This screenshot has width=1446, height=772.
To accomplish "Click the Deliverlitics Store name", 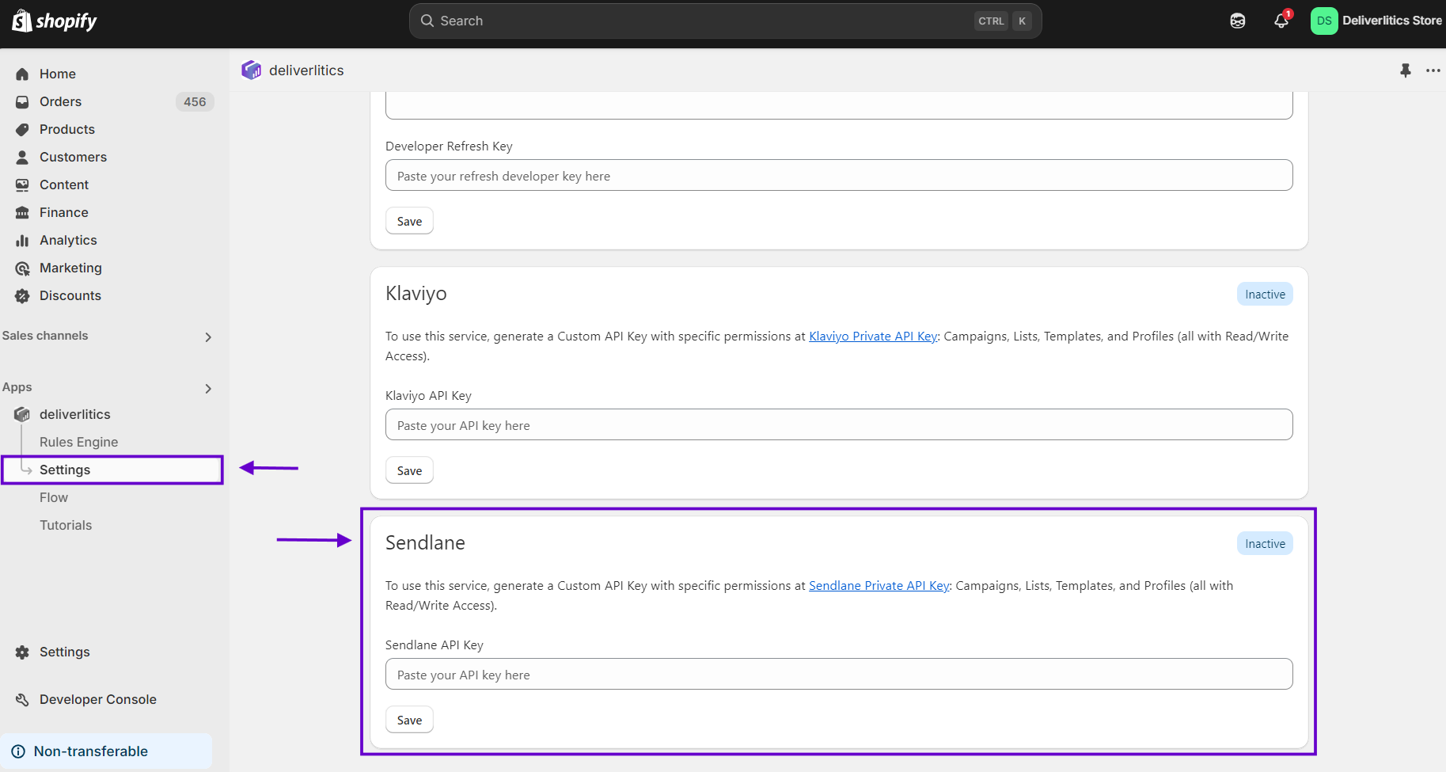I will tap(1392, 21).
